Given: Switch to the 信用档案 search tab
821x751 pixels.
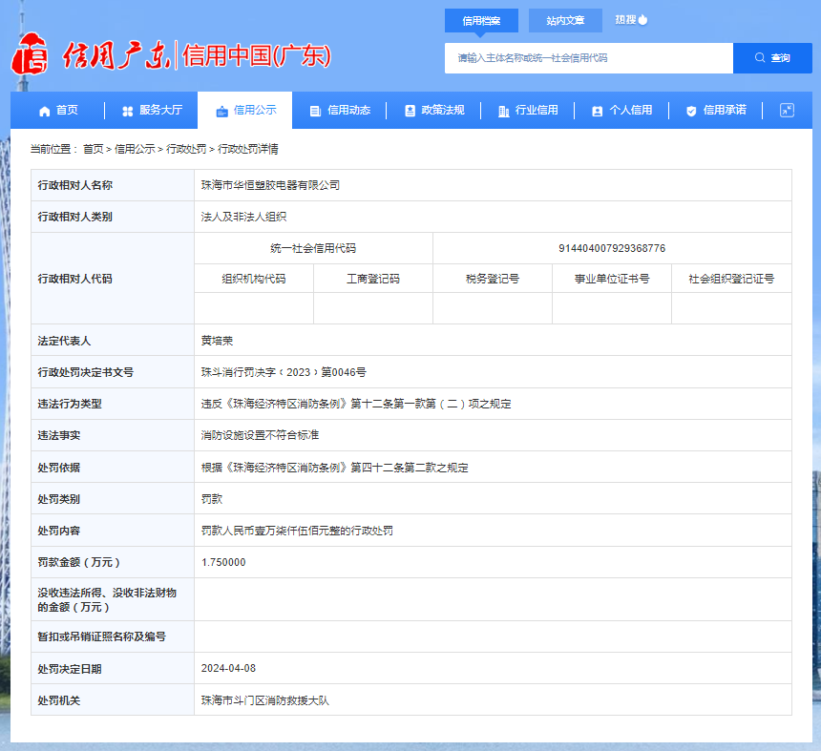Looking at the screenshot, I should coord(481,20).
